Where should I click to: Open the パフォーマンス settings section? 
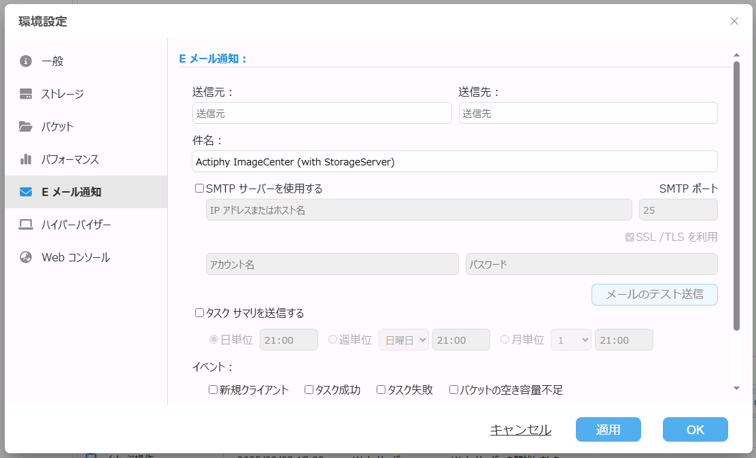[70, 159]
